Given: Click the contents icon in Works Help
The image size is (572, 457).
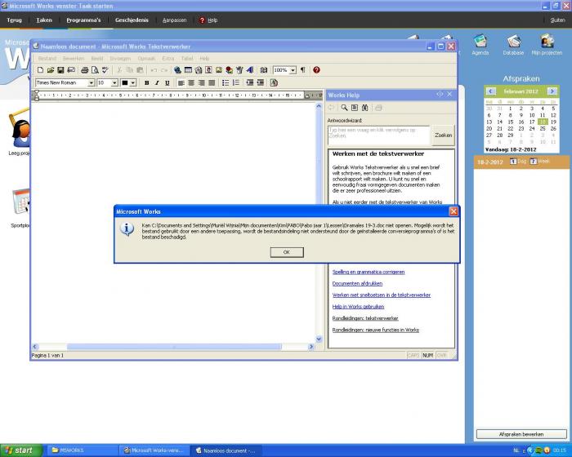Looking at the screenshot, I should (x=355, y=108).
